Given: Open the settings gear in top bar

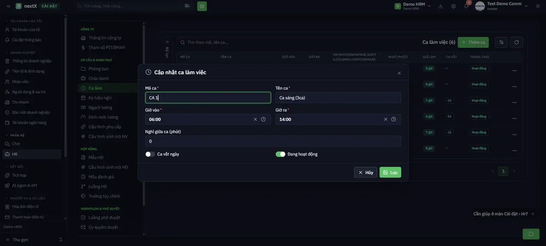Looking at the screenshot, I should 453,6.
